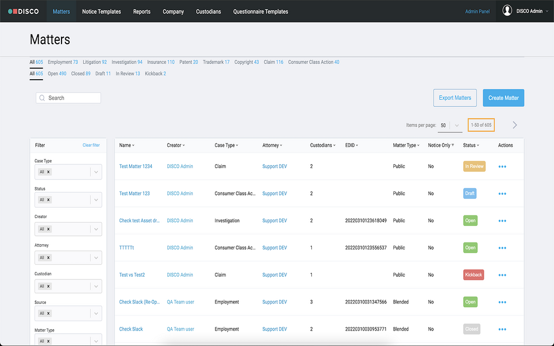The image size is (554, 346).
Task: Open the DISCO Admin user avatar
Action: tap(507, 11)
